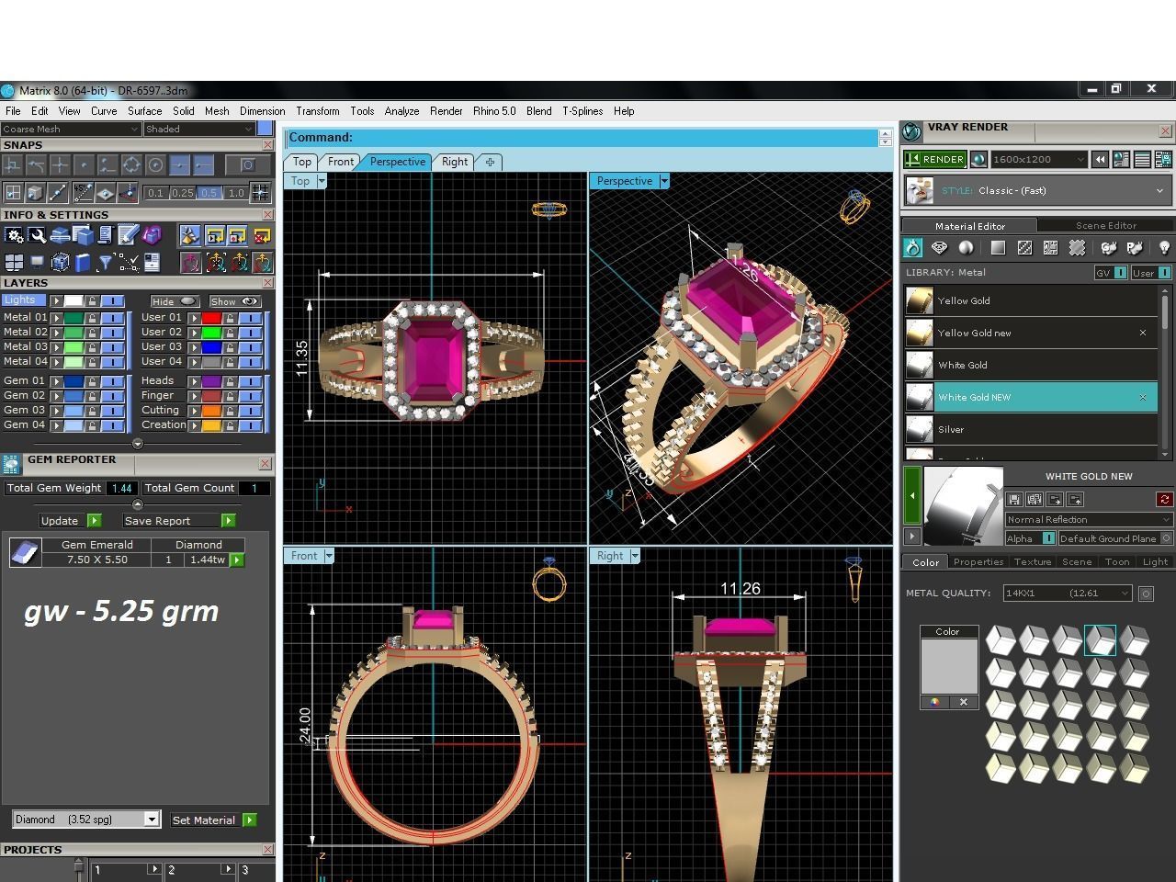Open the Render menu
This screenshot has height=882, width=1176.
click(x=446, y=111)
